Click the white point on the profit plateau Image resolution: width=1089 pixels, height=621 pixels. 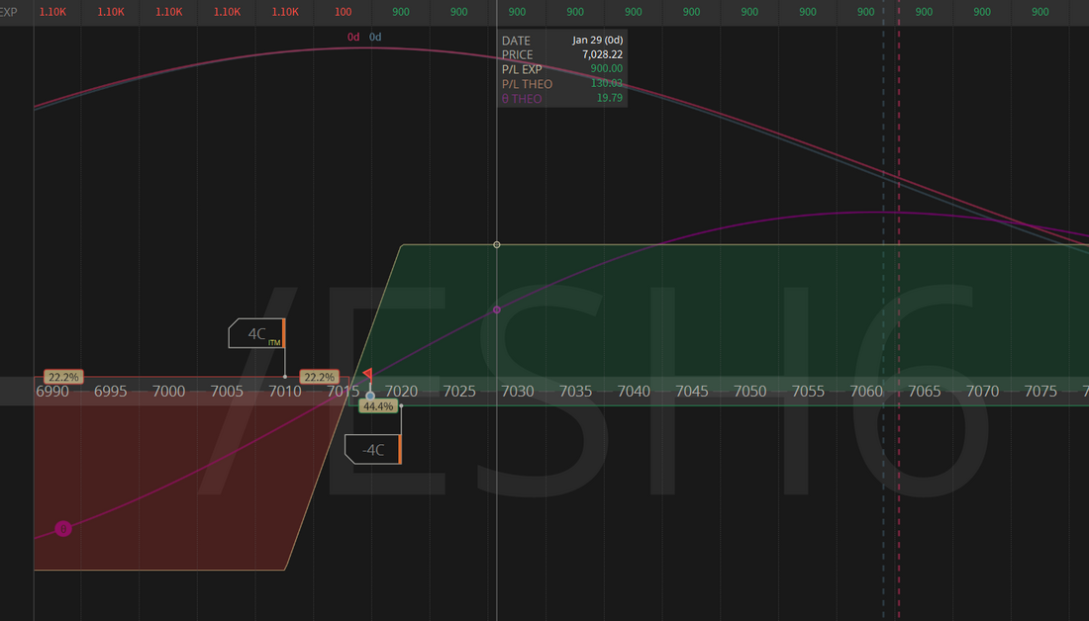(x=497, y=244)
